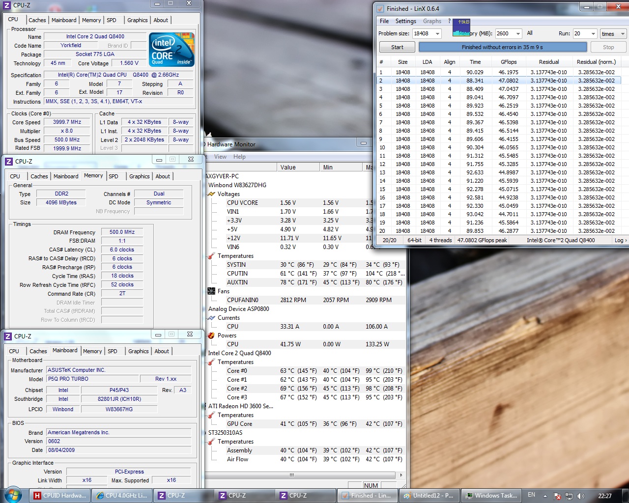Click the Powers flame icon in the tree
Screen dimensions: 629x503
(x=211, y=335)
